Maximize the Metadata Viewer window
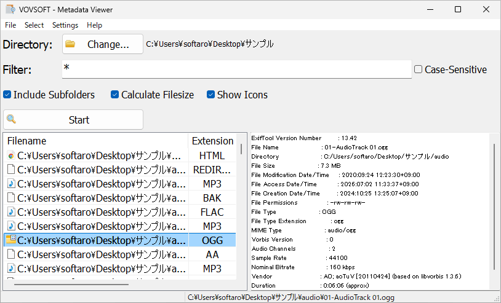501x303 pixels. pyautogui.click(x=458, y=9)
